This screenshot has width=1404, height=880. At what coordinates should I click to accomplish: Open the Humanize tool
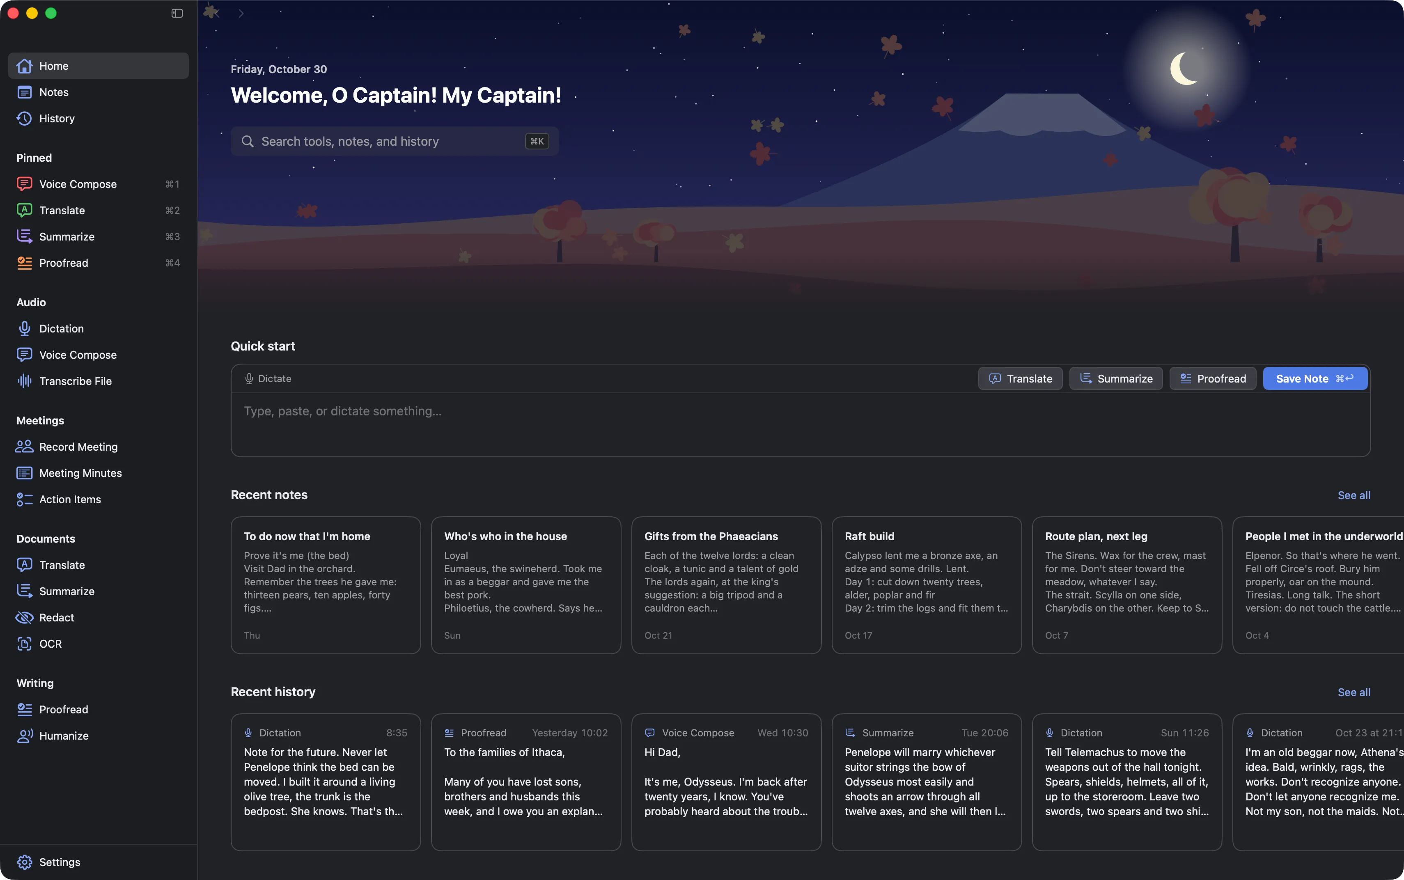coord(99,735)
